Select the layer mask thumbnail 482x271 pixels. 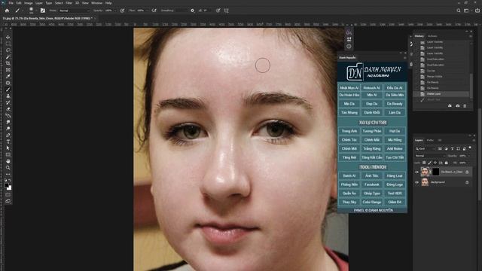tap(435, 172)
